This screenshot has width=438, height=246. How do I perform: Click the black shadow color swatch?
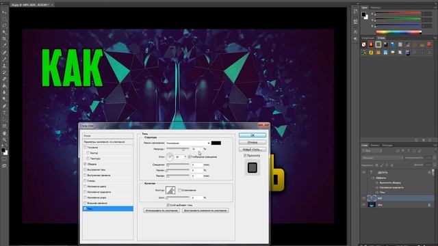pyautogui.click(x=216, y=143)
